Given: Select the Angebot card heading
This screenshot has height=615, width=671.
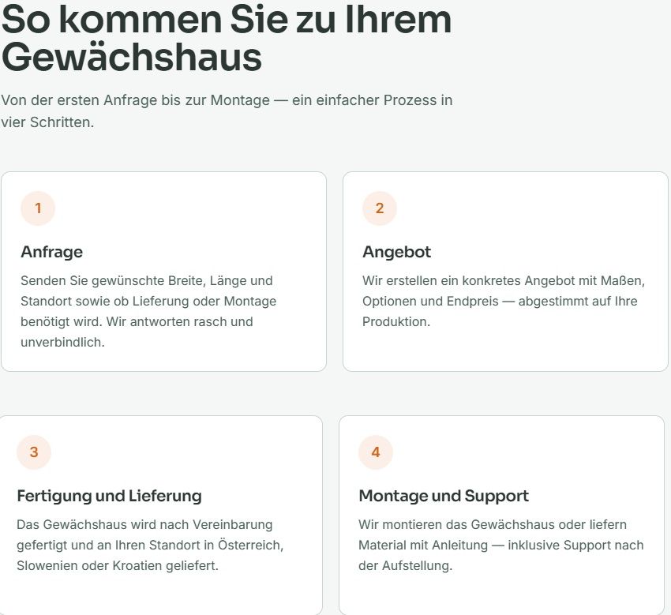Looking at the screenshot, I should (397, 252).
